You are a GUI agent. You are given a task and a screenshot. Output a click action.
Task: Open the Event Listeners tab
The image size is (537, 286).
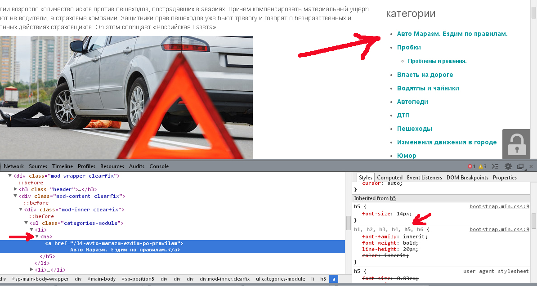point(424,178)
